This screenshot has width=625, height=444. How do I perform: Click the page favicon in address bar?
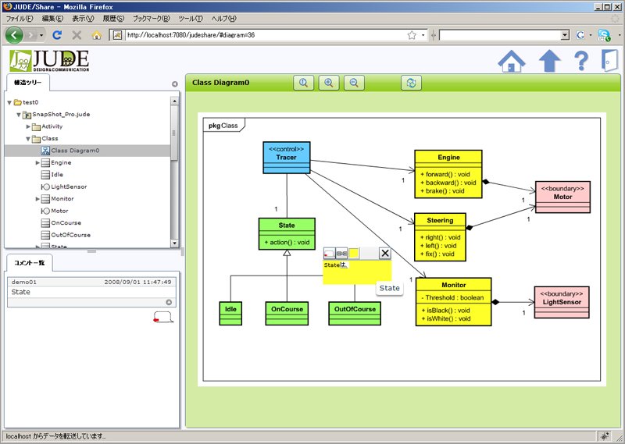pyautogui.click(x=117, y=35)
